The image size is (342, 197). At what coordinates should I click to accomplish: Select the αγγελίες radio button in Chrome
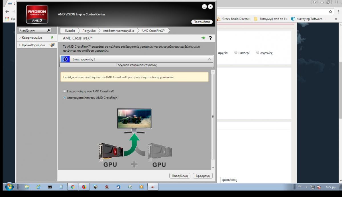coord(258,53)
